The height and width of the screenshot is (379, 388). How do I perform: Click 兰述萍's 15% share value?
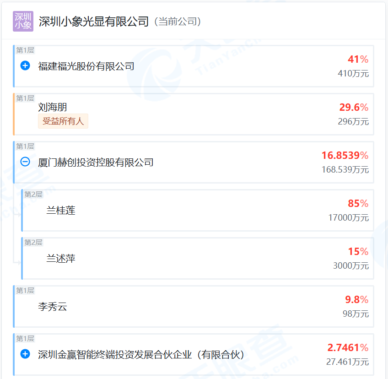(x=358, y=252)
